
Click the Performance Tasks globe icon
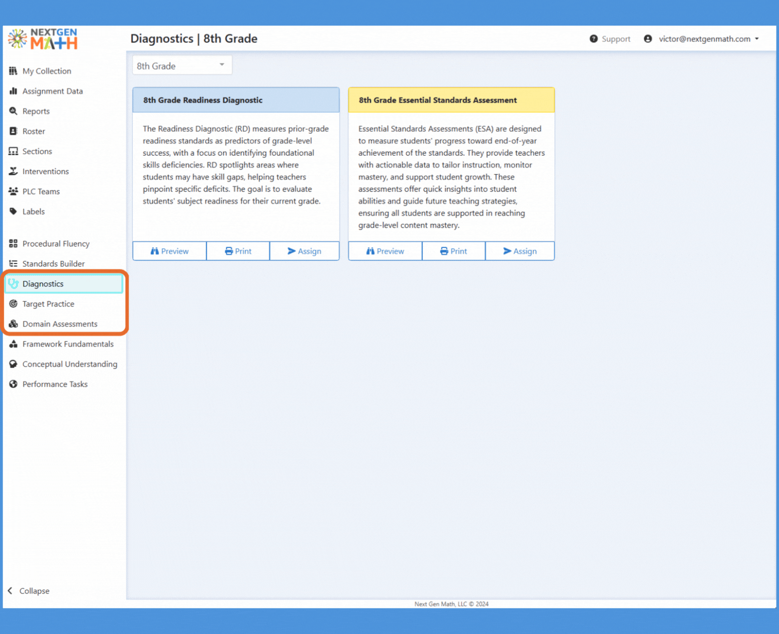(x=13, y=384)
